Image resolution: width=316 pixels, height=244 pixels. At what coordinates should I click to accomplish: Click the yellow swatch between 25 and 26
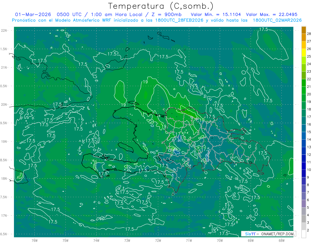pyautogui.click(x=304, y=53)
